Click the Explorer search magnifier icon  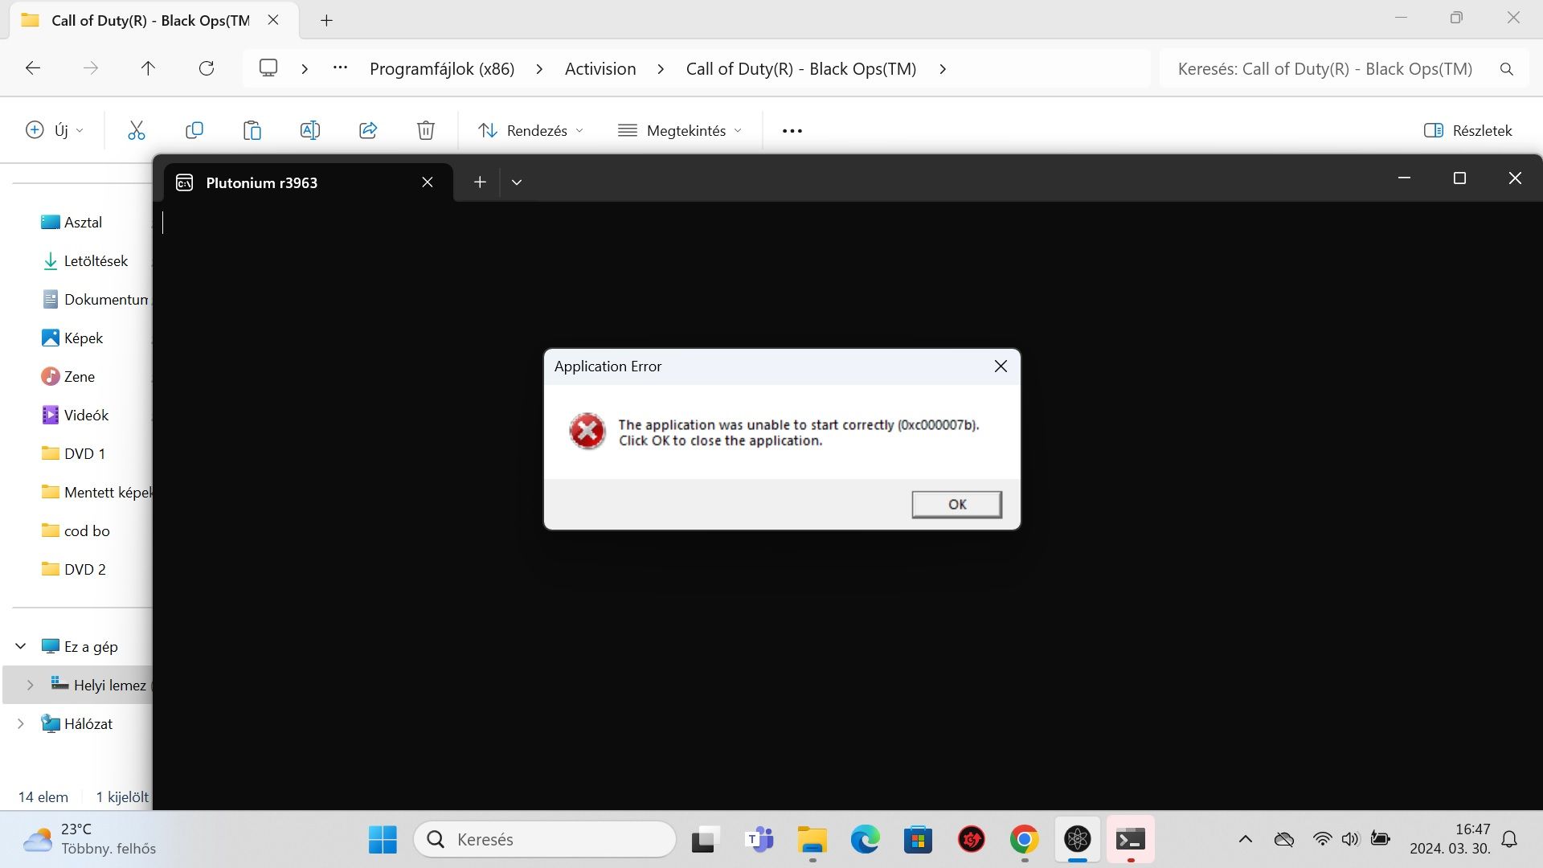click(1507, 69)
